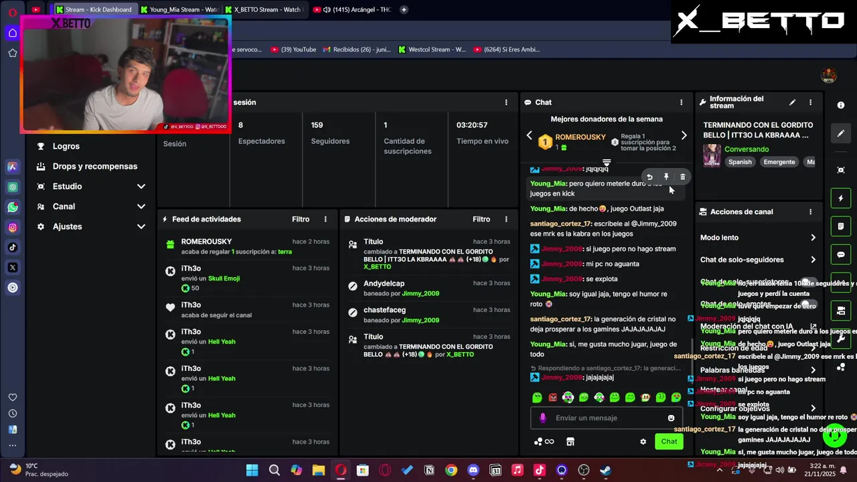
Task: Open Windows Start menu
Action: 252,470
